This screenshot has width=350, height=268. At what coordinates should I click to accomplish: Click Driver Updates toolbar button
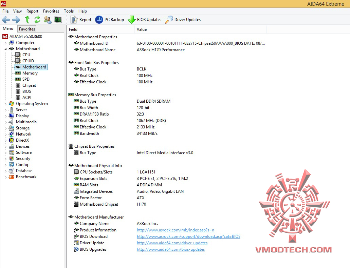coord(183,20)
